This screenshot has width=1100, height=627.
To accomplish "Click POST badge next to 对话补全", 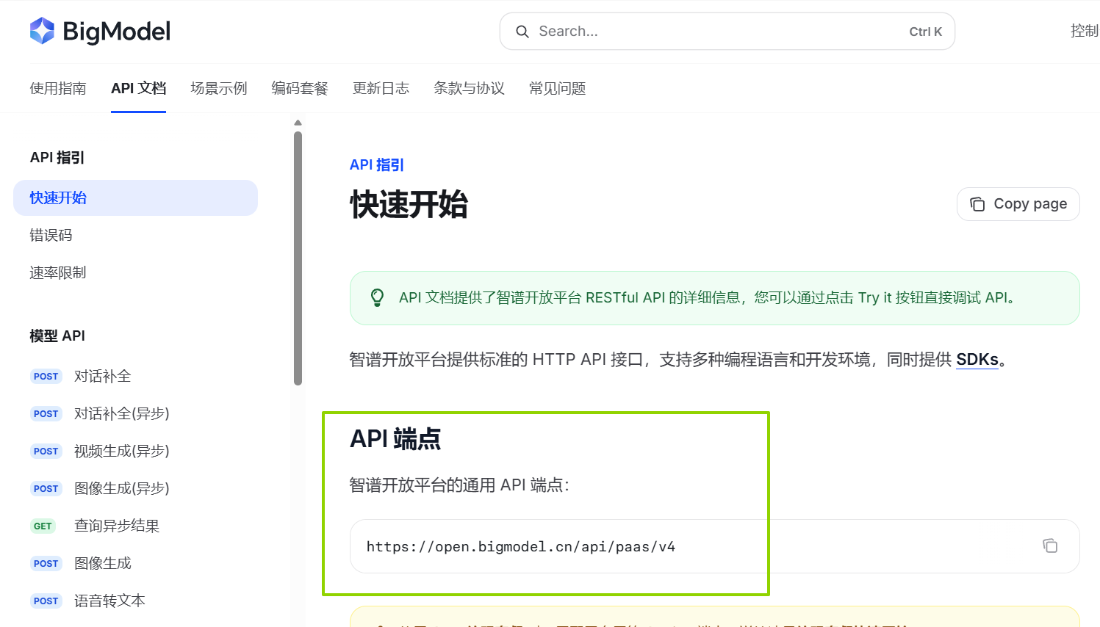I will click(46, 376).
